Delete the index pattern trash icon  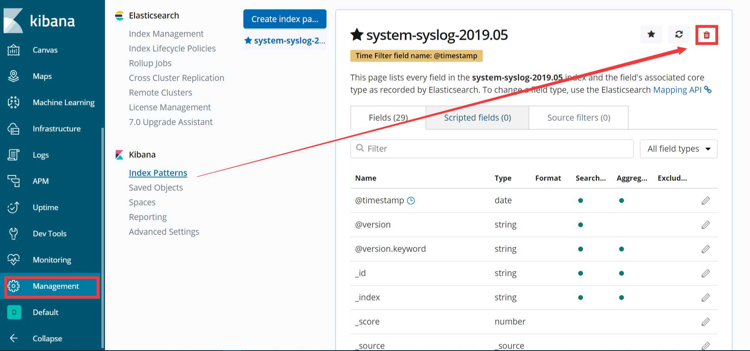click(x=707, y=35)
